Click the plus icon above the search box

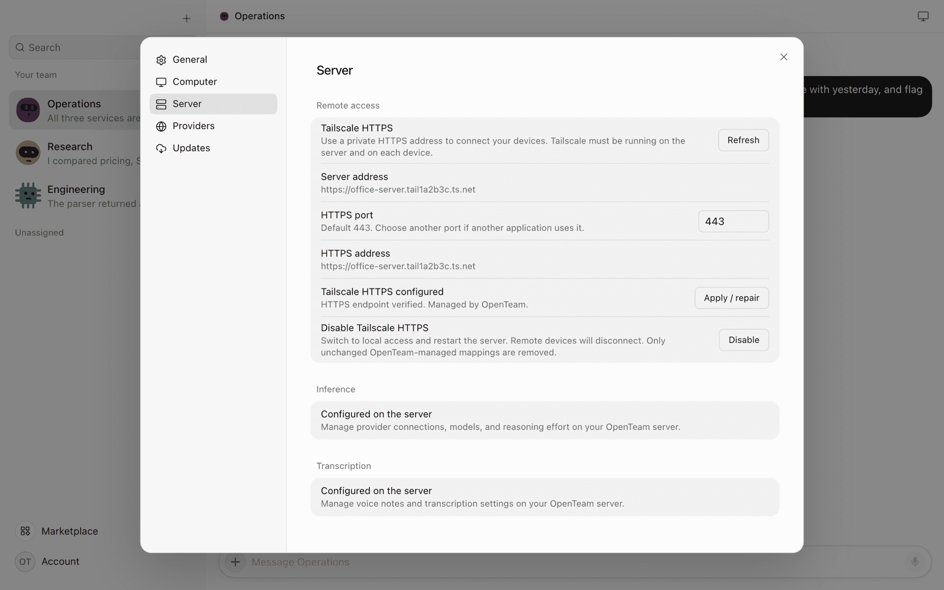click(x=186, y=19)
